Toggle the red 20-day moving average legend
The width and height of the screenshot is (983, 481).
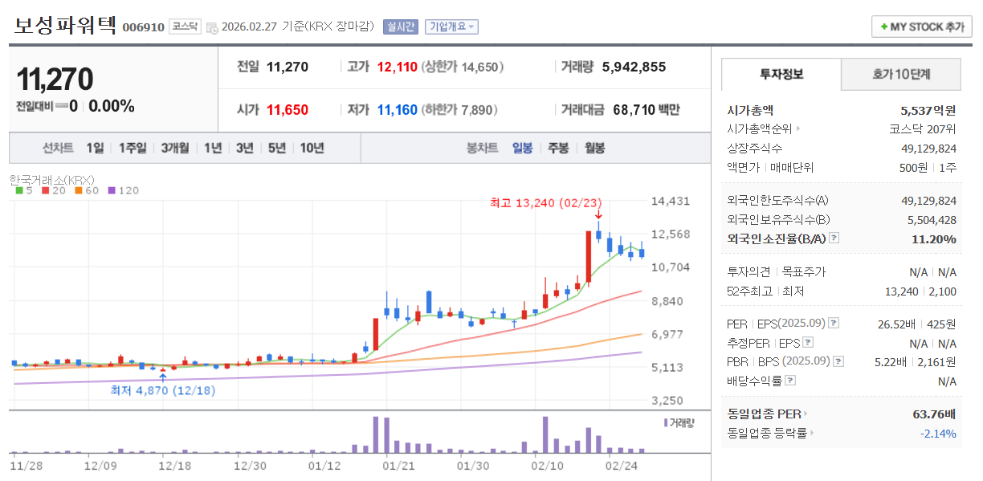(x=46, y=191)
